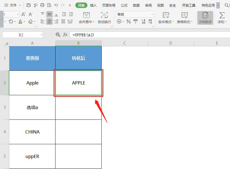Screen dimensions: 230x169
Task: Switch to 视图 tab
Action: click(x=160, y=6)
